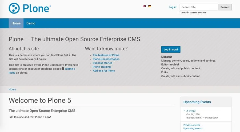Viewport: 240px width, 132px height.
Task: Click the Plone logo
Action: 30,8
